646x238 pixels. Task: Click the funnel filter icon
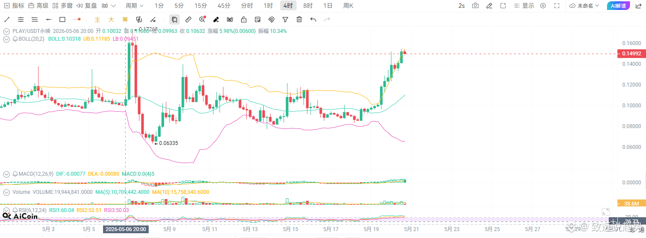coord(285,19)
